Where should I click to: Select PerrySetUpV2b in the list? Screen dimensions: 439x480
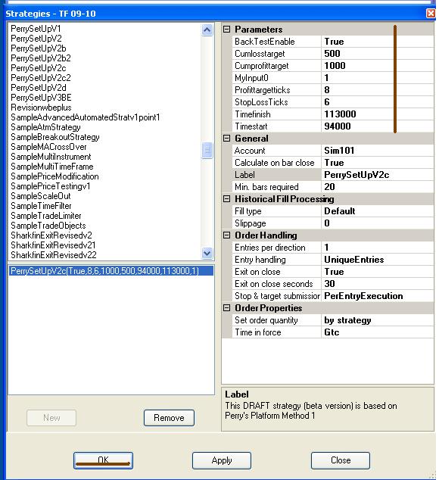coord(39,48)
